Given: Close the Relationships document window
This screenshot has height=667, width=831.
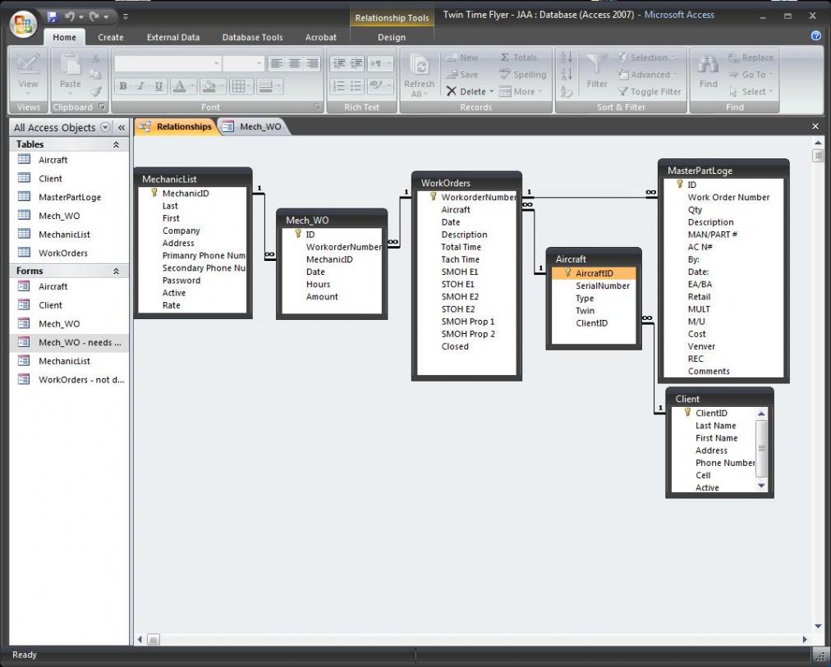Looking at the screenshot, I should coord(815,126).
